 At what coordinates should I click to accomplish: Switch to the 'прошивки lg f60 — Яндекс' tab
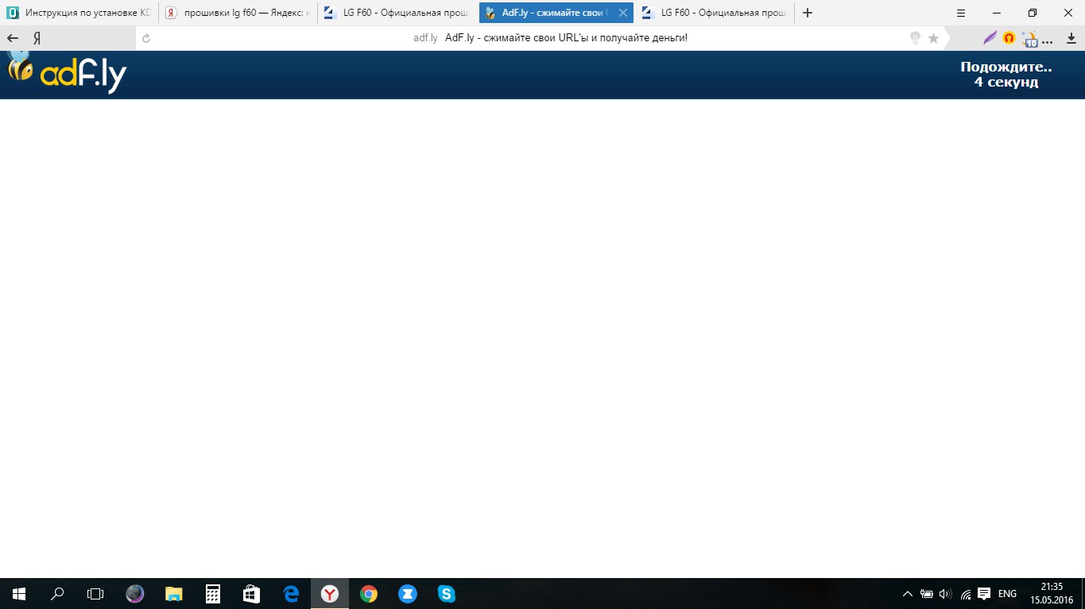point(238,13)
